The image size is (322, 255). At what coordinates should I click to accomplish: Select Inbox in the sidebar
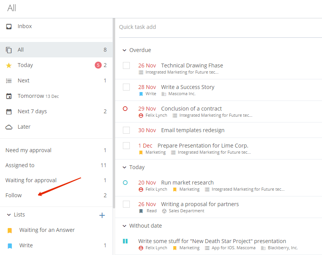(x=56, y=27)
